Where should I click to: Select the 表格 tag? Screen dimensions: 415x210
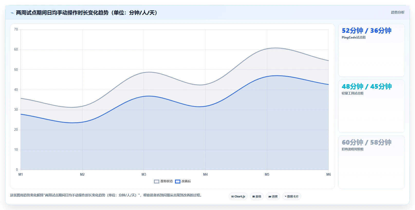pyautogui.click(x=257, y=196)
